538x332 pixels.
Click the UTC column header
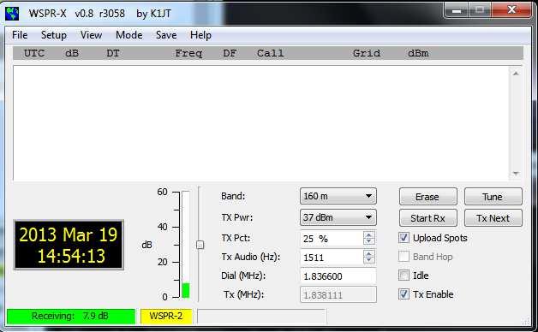34,53
